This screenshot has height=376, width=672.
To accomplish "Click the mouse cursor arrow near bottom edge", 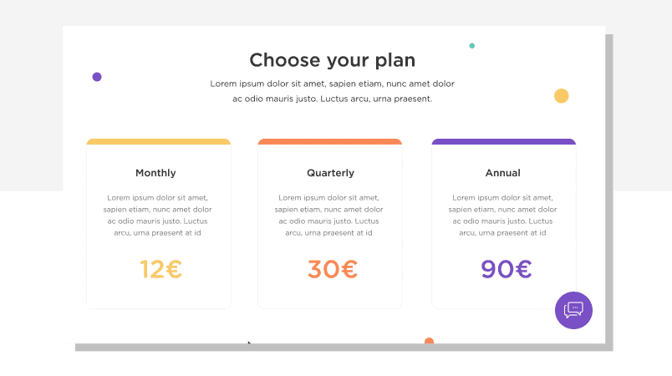I will click(x=249, y=343).
